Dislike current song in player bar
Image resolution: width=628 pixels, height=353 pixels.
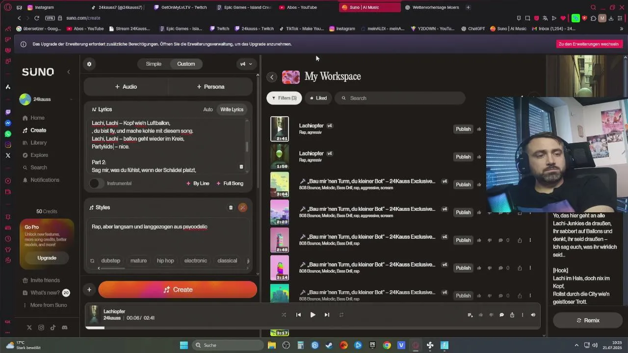click(x=491, y=315)
